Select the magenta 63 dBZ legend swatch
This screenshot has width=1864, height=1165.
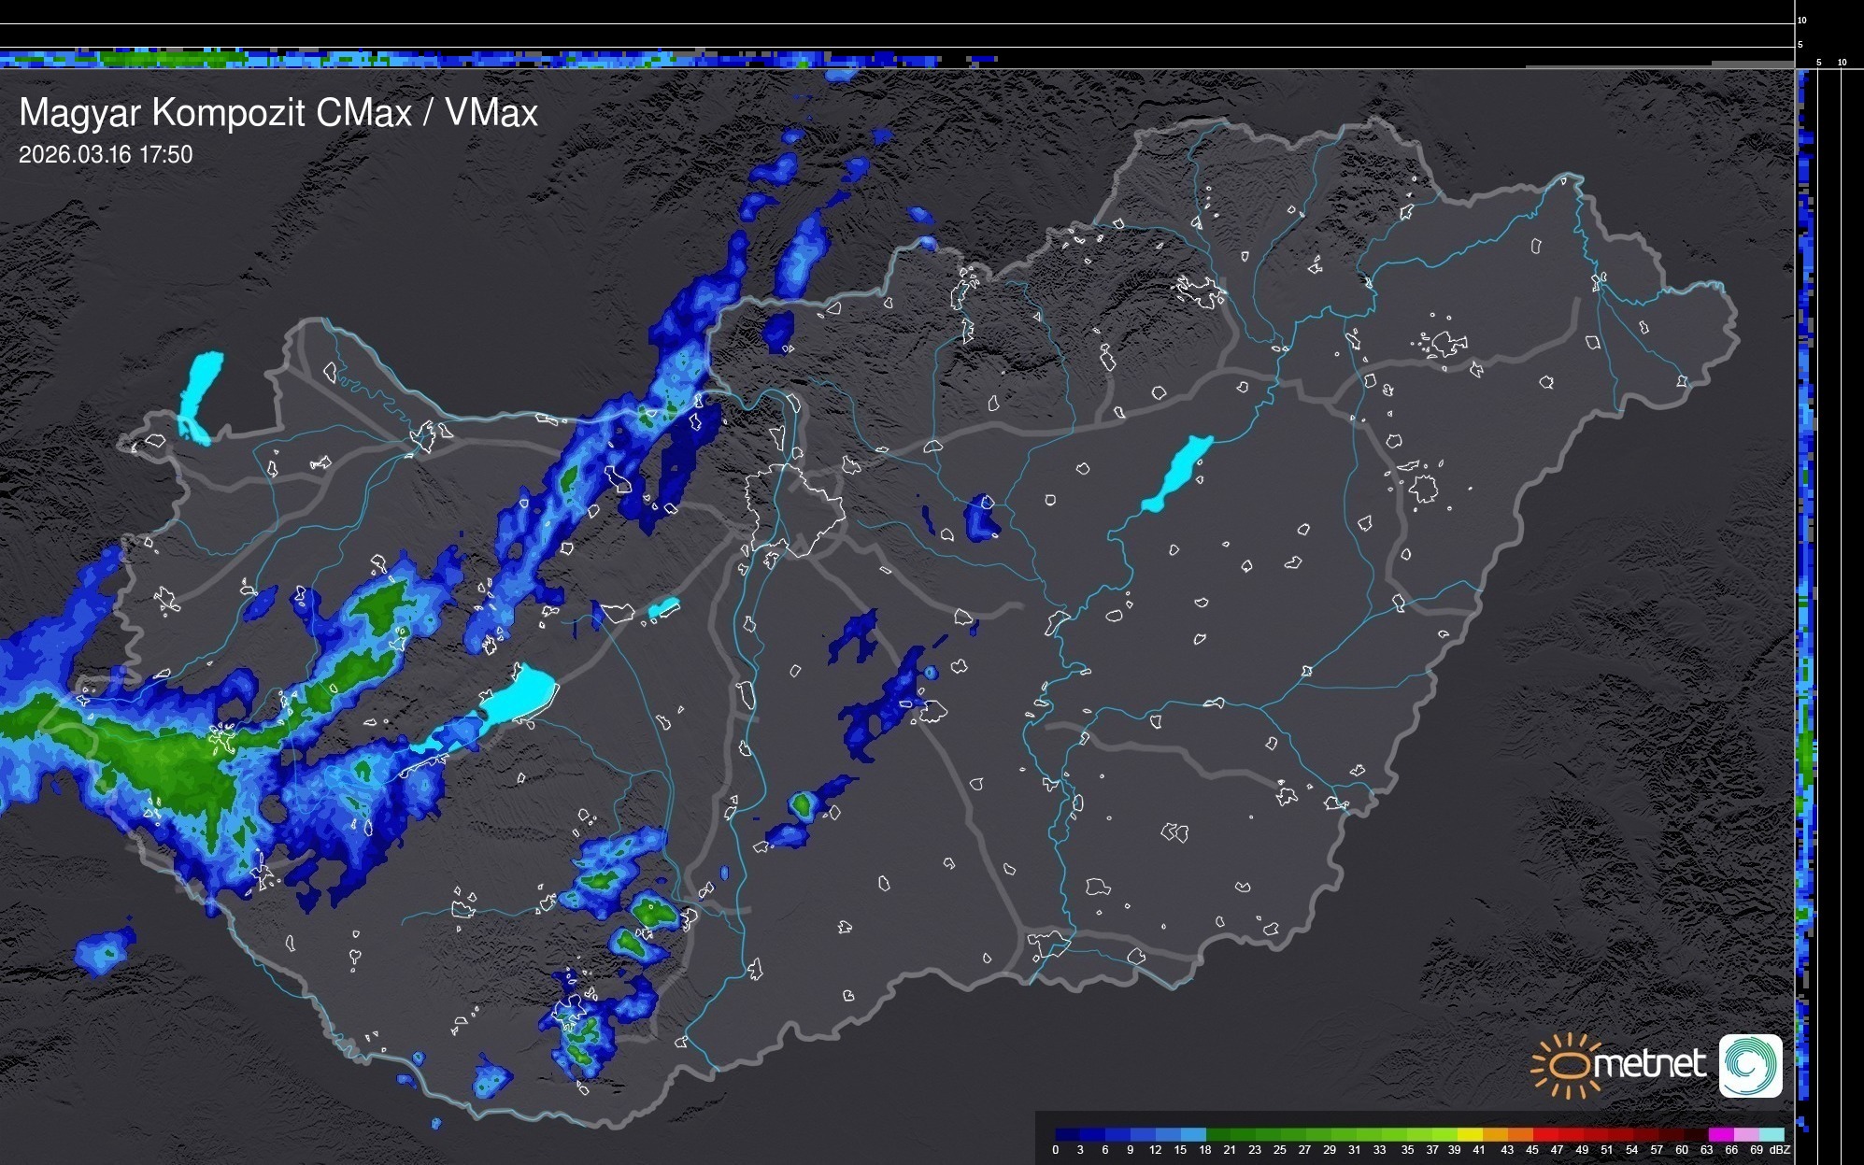pos(1721,1134)
